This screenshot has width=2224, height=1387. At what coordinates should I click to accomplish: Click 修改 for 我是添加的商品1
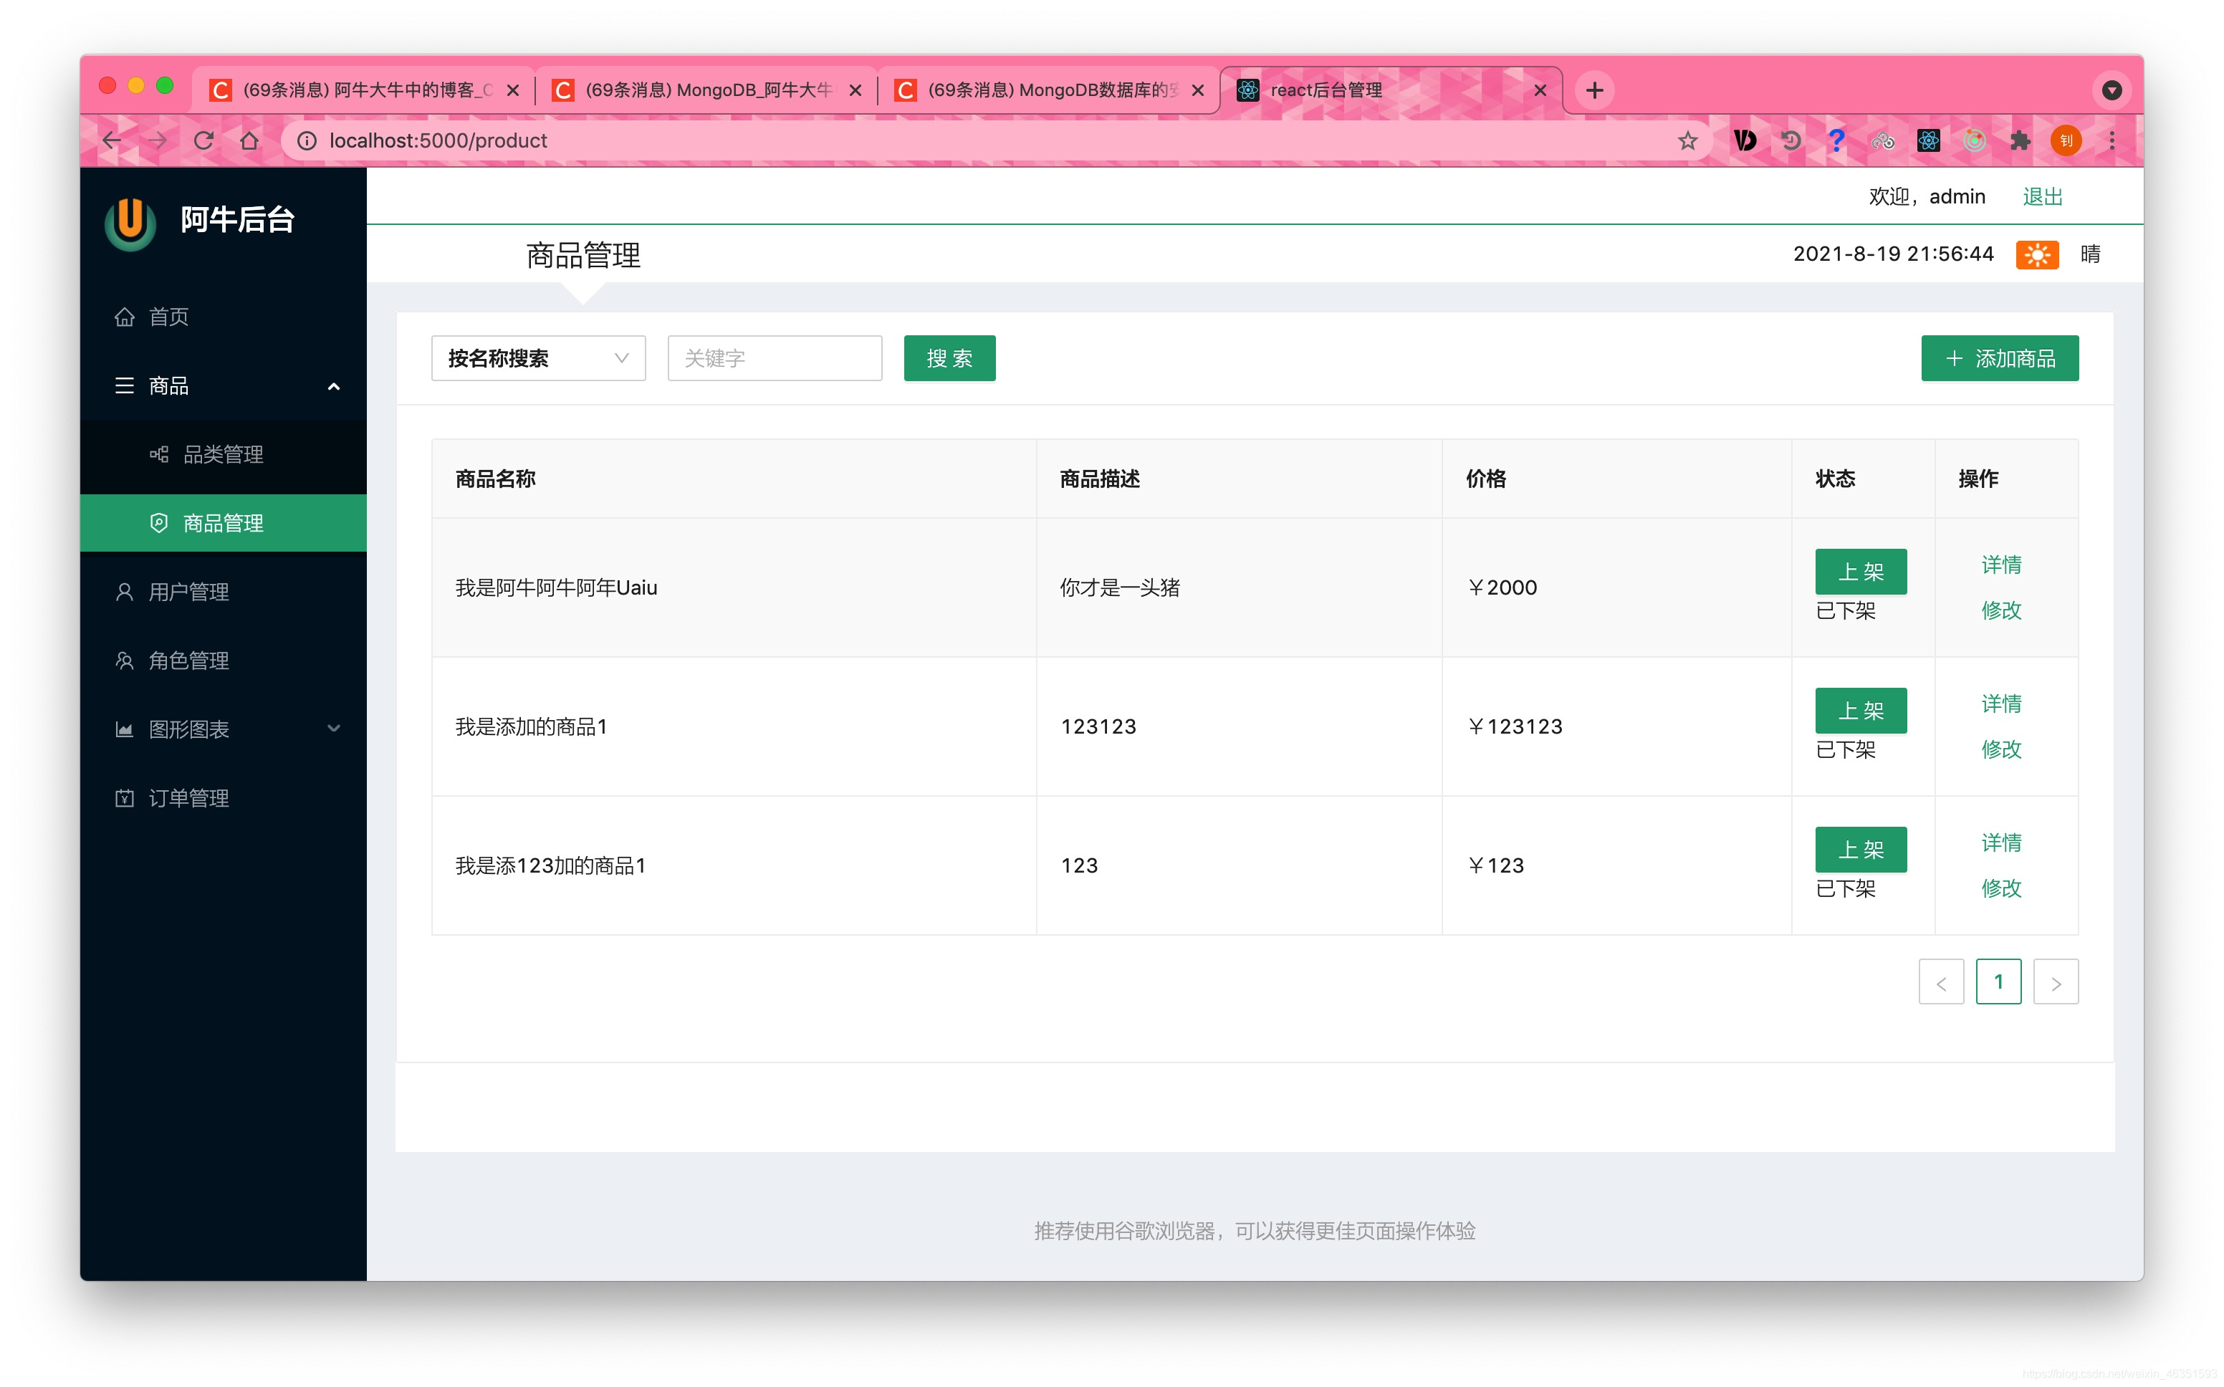click(2001, 749)
